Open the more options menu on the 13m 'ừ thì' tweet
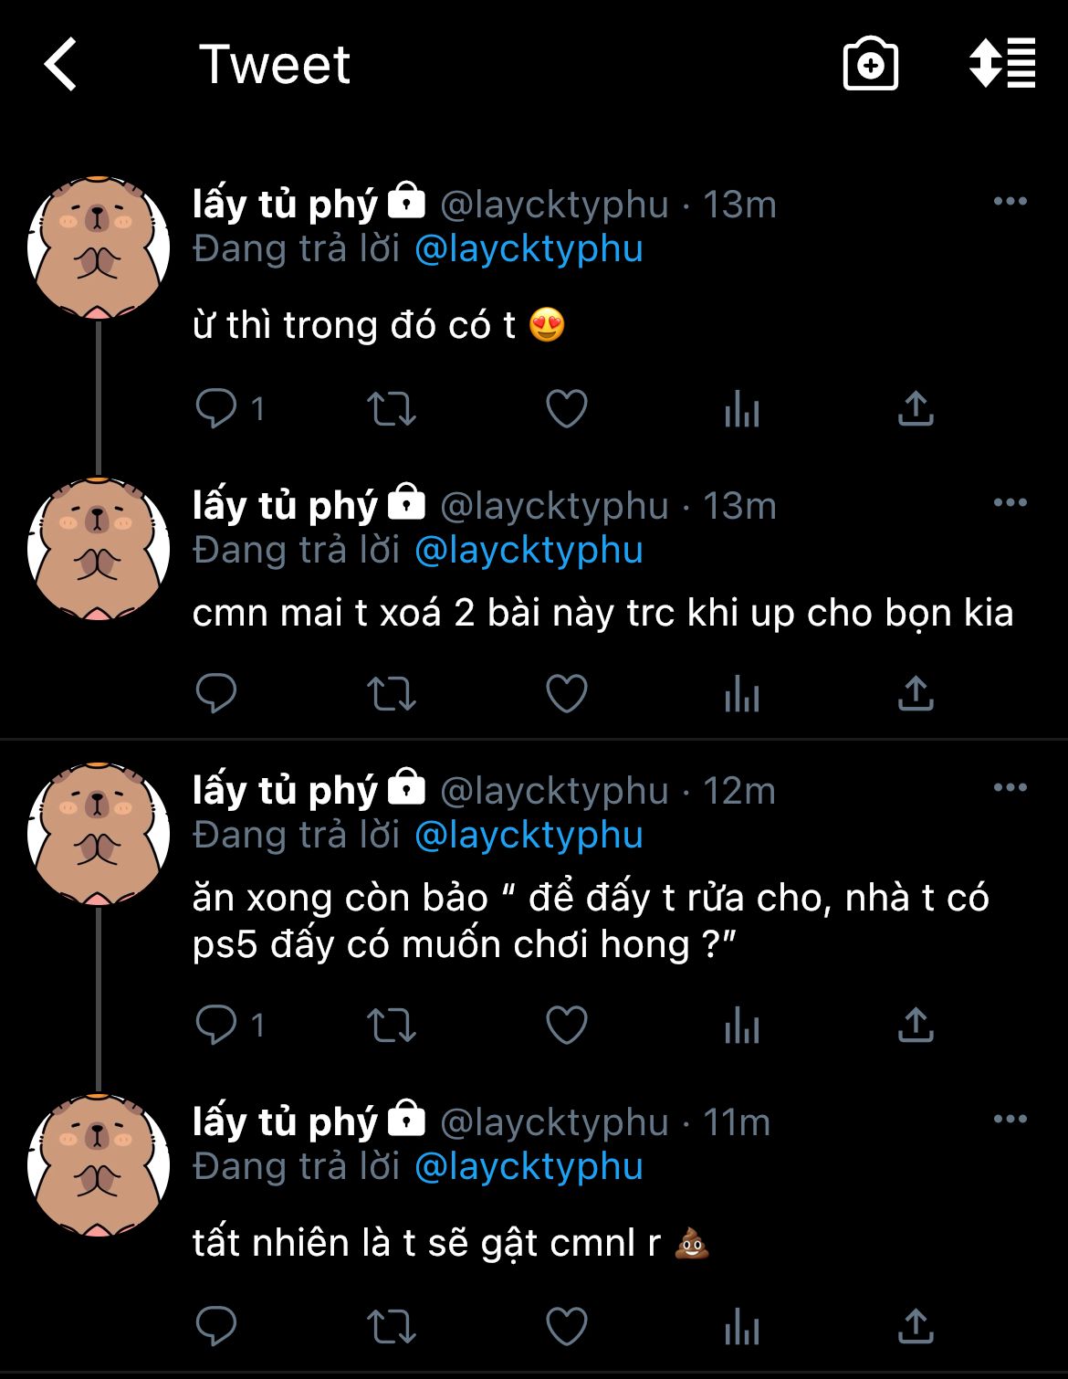This screenshot has height=1379, width=1068. tap(1010, 201)
